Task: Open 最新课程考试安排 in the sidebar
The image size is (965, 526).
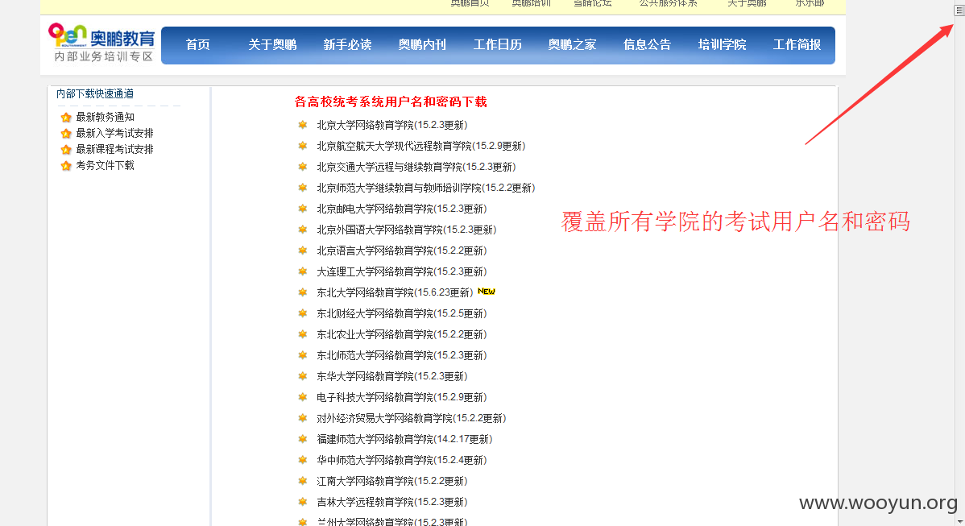Action: pyautogui.click(x=114, y=149)
